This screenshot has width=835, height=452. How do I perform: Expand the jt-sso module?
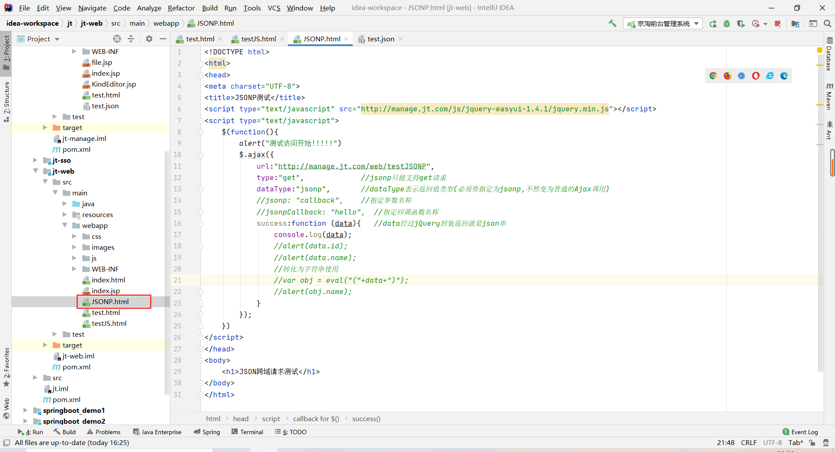(35, 160)
